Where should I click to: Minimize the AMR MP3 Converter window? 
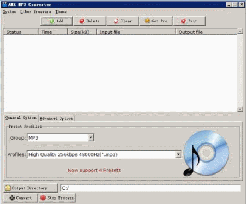pos(229,4)
